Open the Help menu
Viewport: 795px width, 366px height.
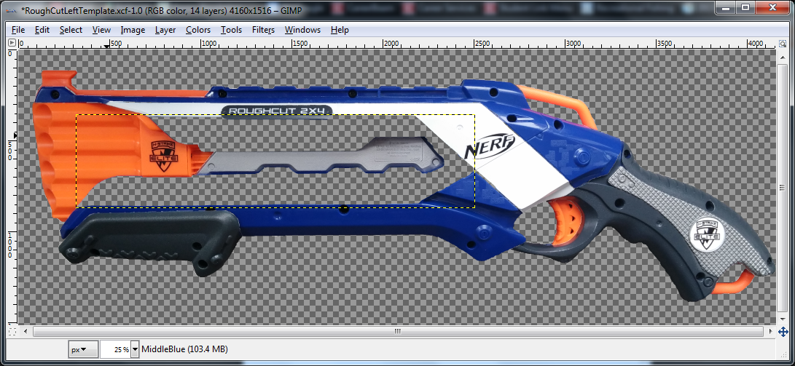point(340,30)
